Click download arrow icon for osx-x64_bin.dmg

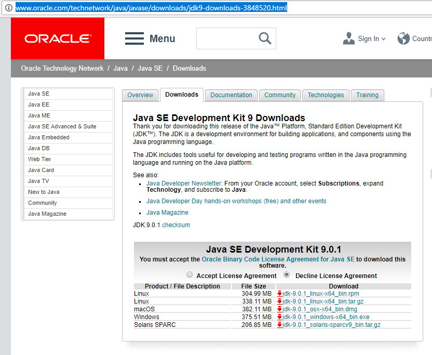point(280,309)
